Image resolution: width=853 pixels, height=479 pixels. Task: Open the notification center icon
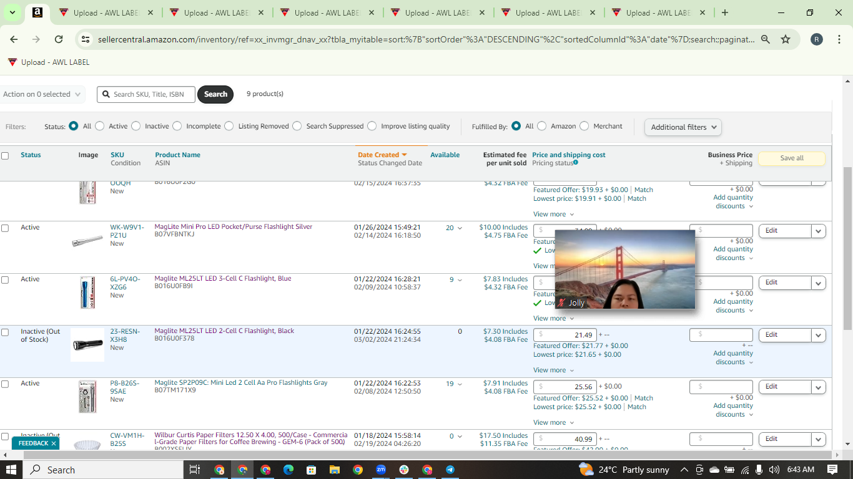coord(832,470)
